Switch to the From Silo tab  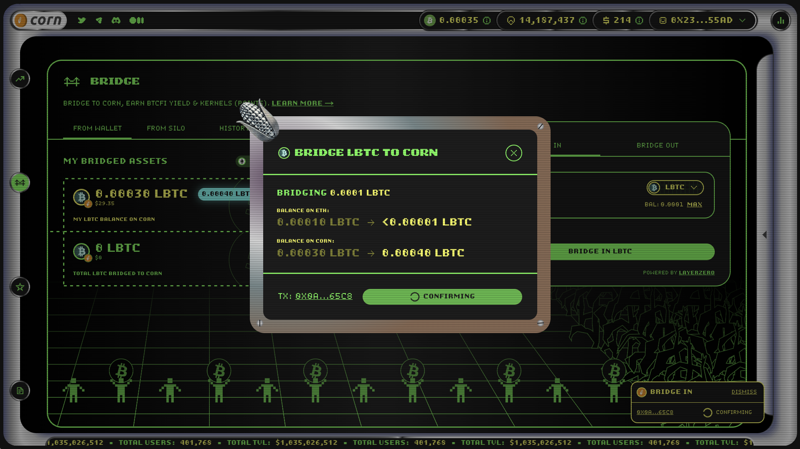tap(165, 128)
